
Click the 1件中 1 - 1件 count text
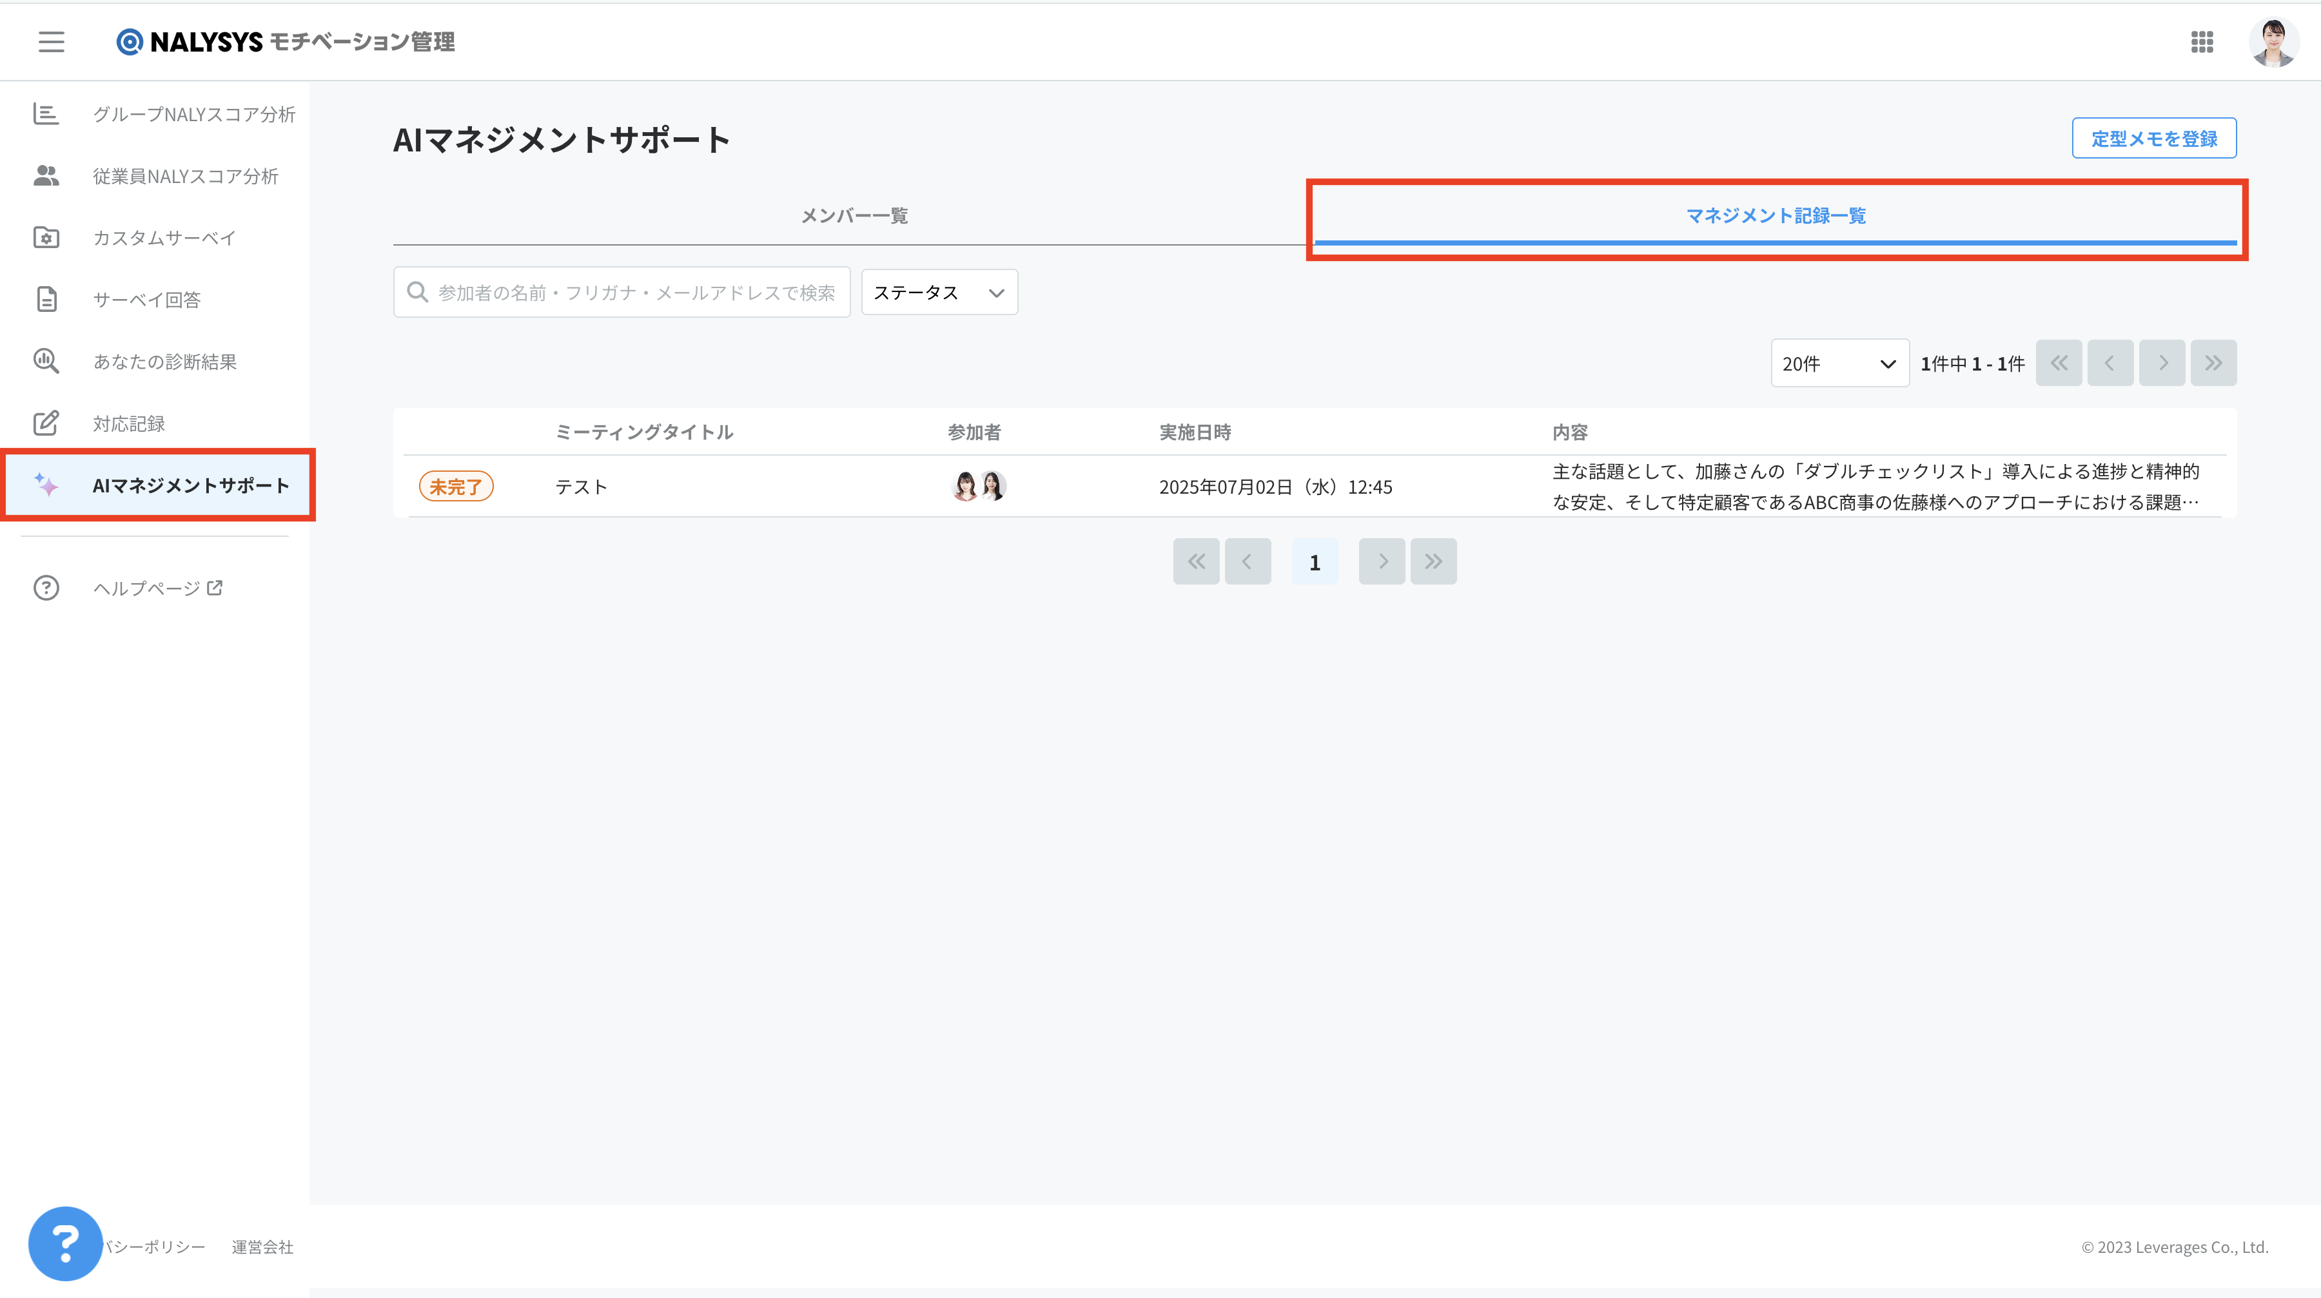click(x=1972, y=363)
